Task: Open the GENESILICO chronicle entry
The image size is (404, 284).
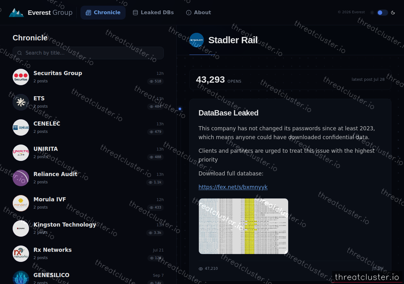Action: 88,277
